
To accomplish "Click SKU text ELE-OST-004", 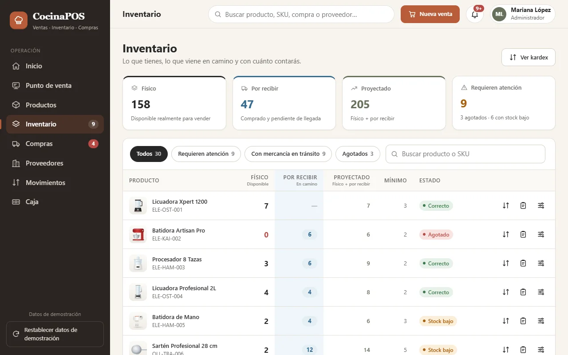I will [167, 296].
